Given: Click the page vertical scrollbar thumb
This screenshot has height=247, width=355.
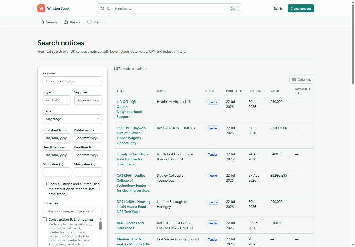Looking at the screenshot, I should [353, 44].
